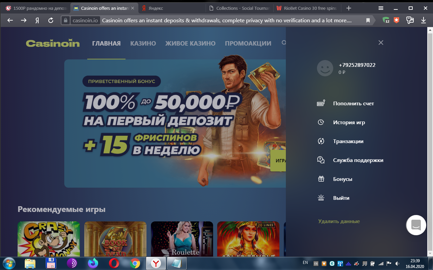Click the Бонусы gift icon
Image resolution: width=433 pixels, height=270 pixels.
[x=320, y=179]
